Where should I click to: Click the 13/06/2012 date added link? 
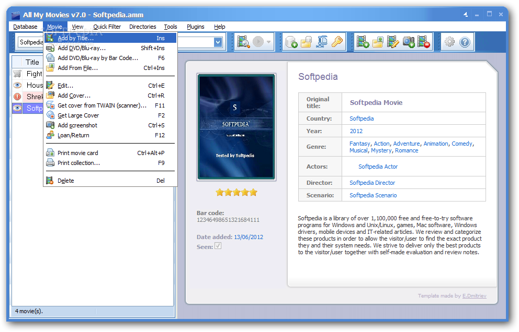coord(249,237)
